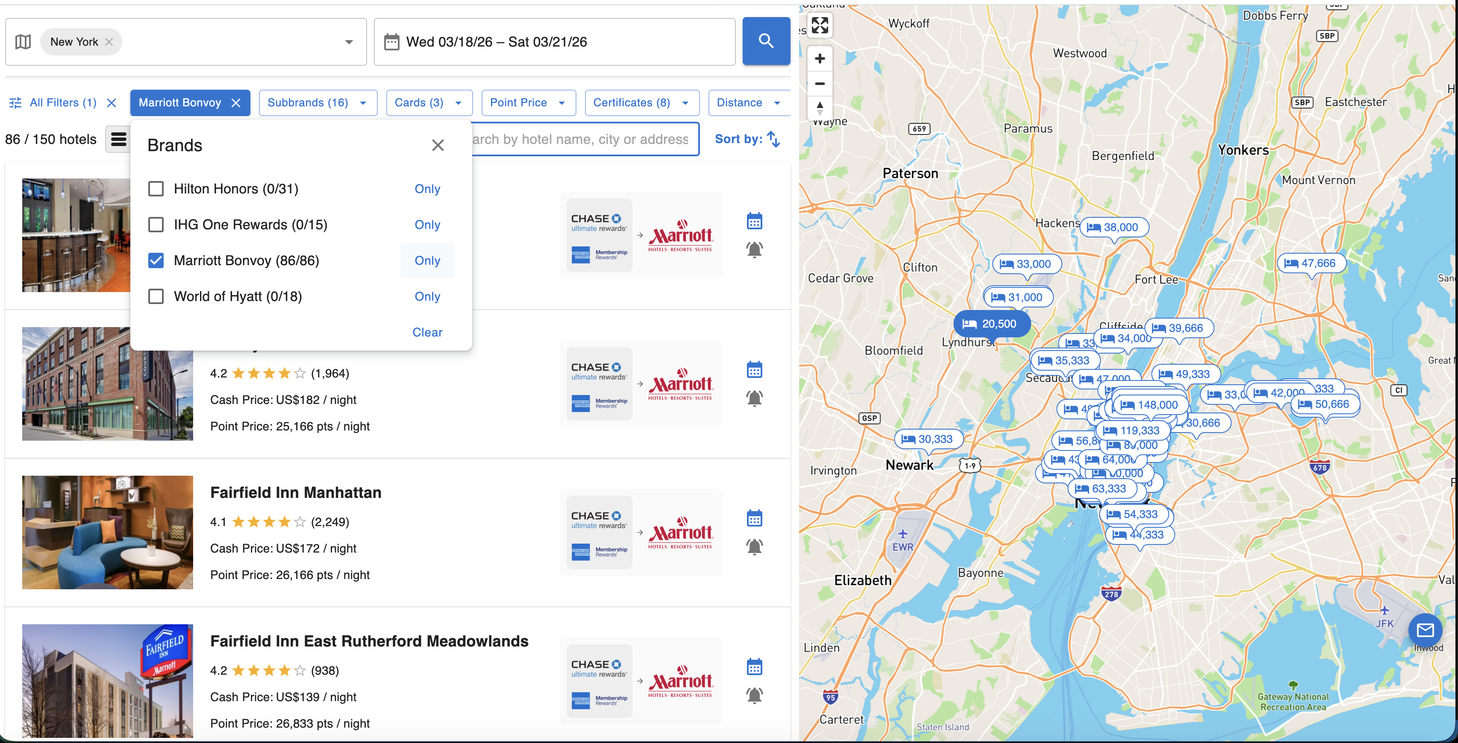Screen dimensions: 1458x743
Task: Remove Marriott Bonvoy filter chip X
Action: 236,102
